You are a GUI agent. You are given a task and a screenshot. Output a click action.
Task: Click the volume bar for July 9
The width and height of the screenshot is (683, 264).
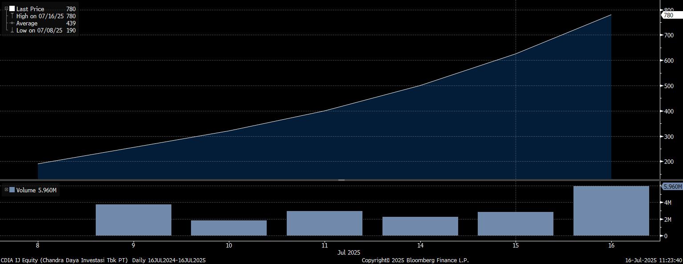click(134, 220)
